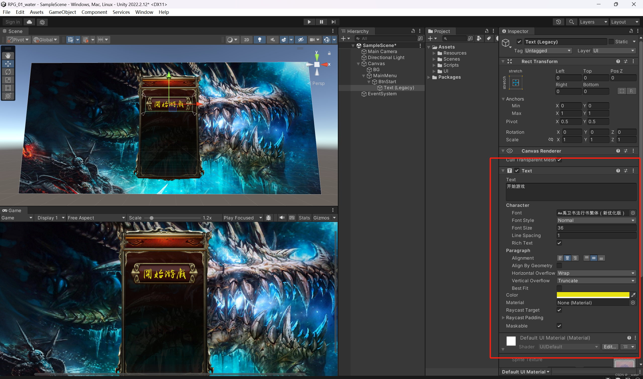Open the Layer UI dropdown
This screenshot has width=643, height=379.
(x=614, y=51)
